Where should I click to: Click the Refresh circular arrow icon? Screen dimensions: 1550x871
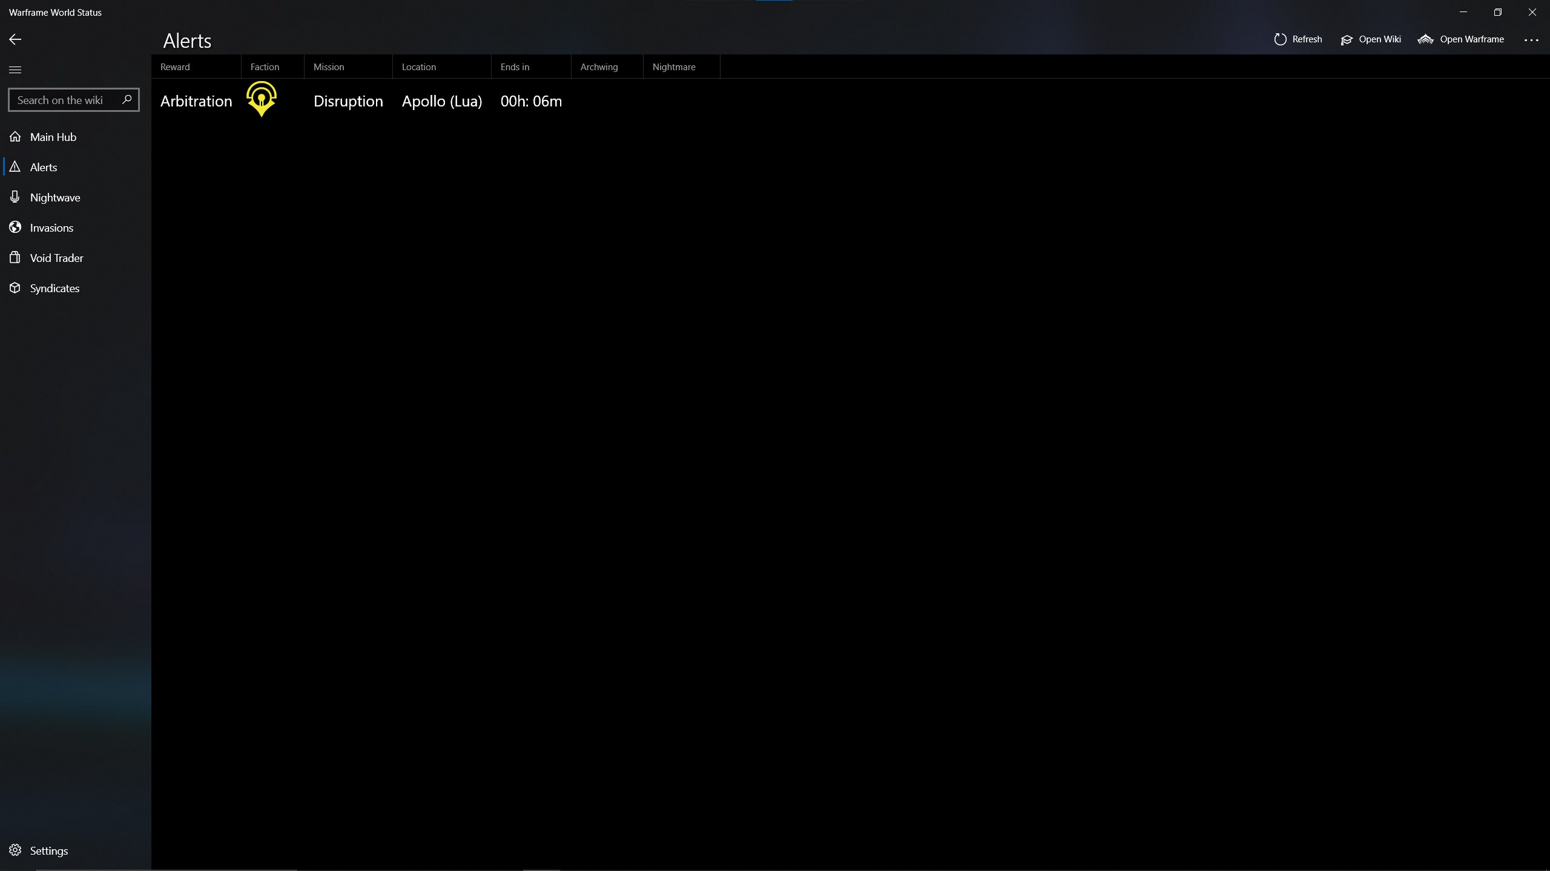coord(1279,39)
